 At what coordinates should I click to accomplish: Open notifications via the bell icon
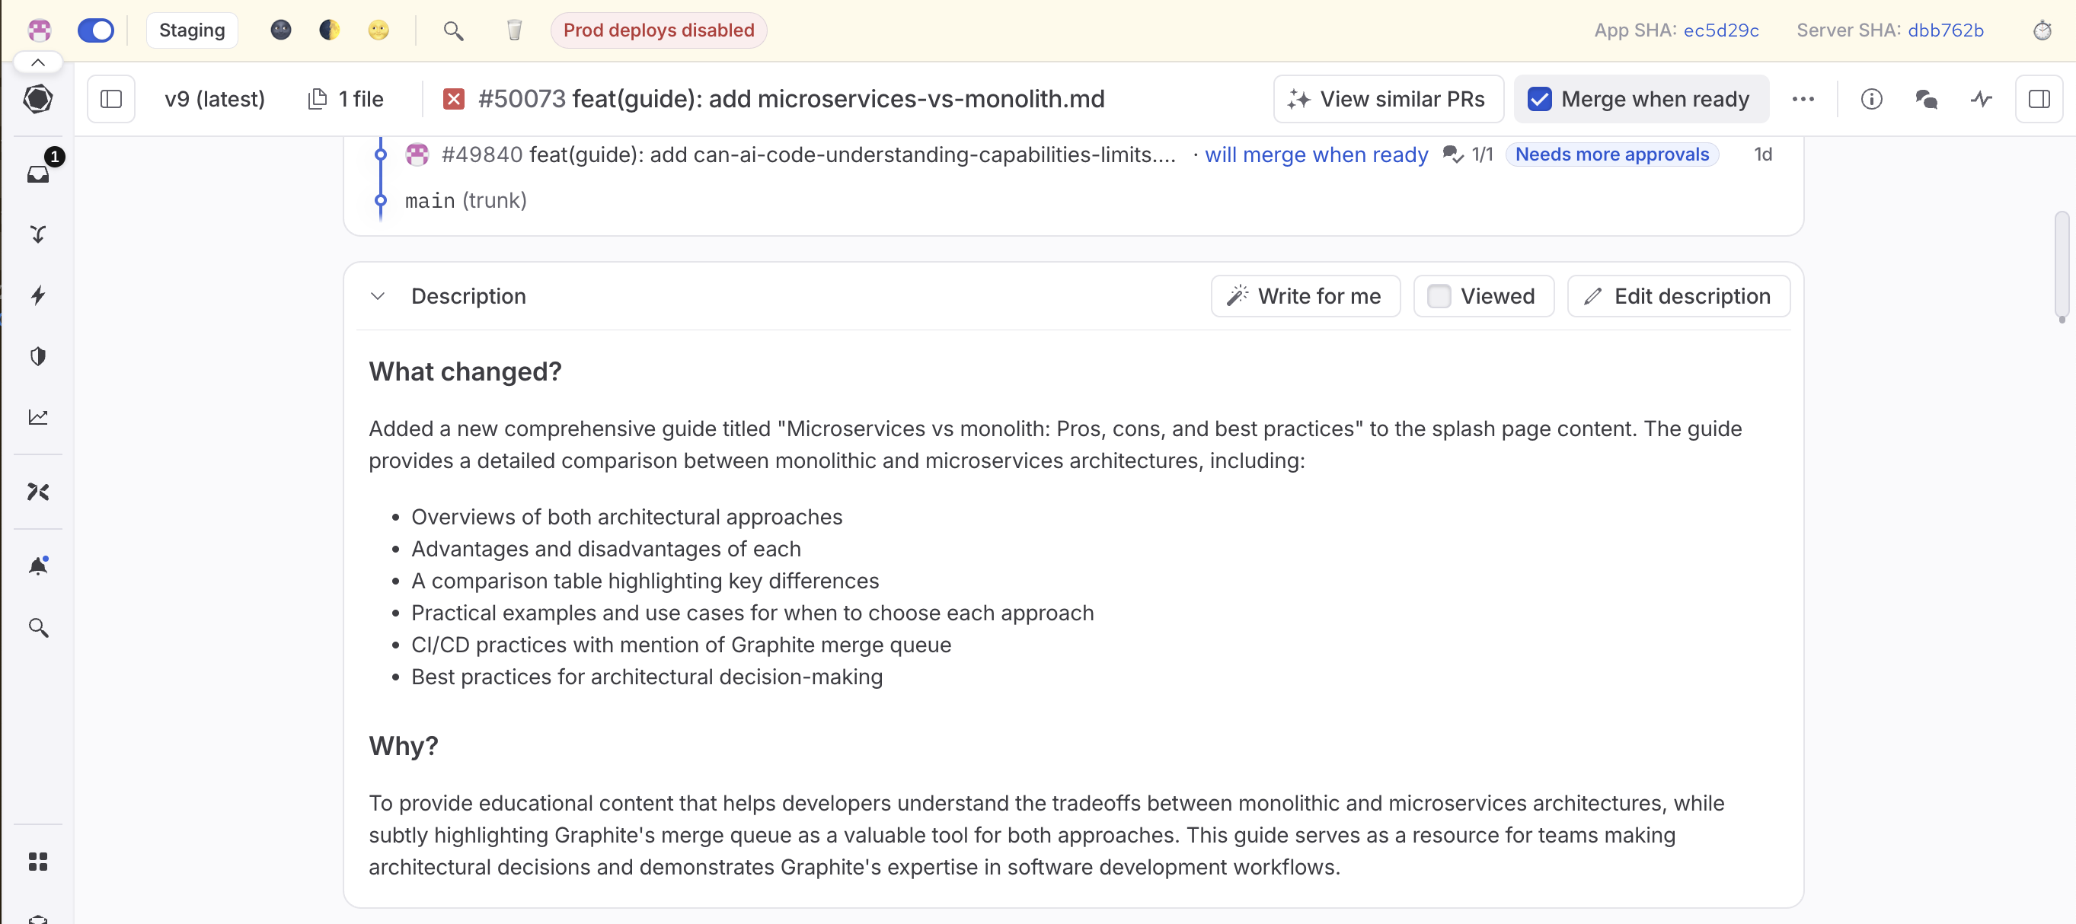(39, 564)
